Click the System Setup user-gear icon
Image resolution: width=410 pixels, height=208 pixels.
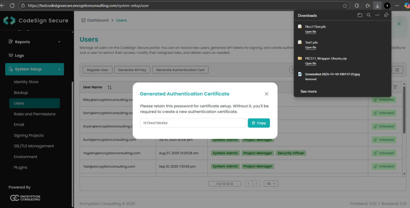pos(10,69)
